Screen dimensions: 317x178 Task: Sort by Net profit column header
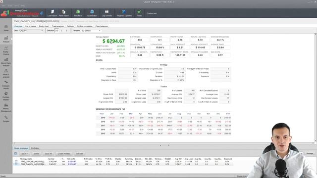71,159
